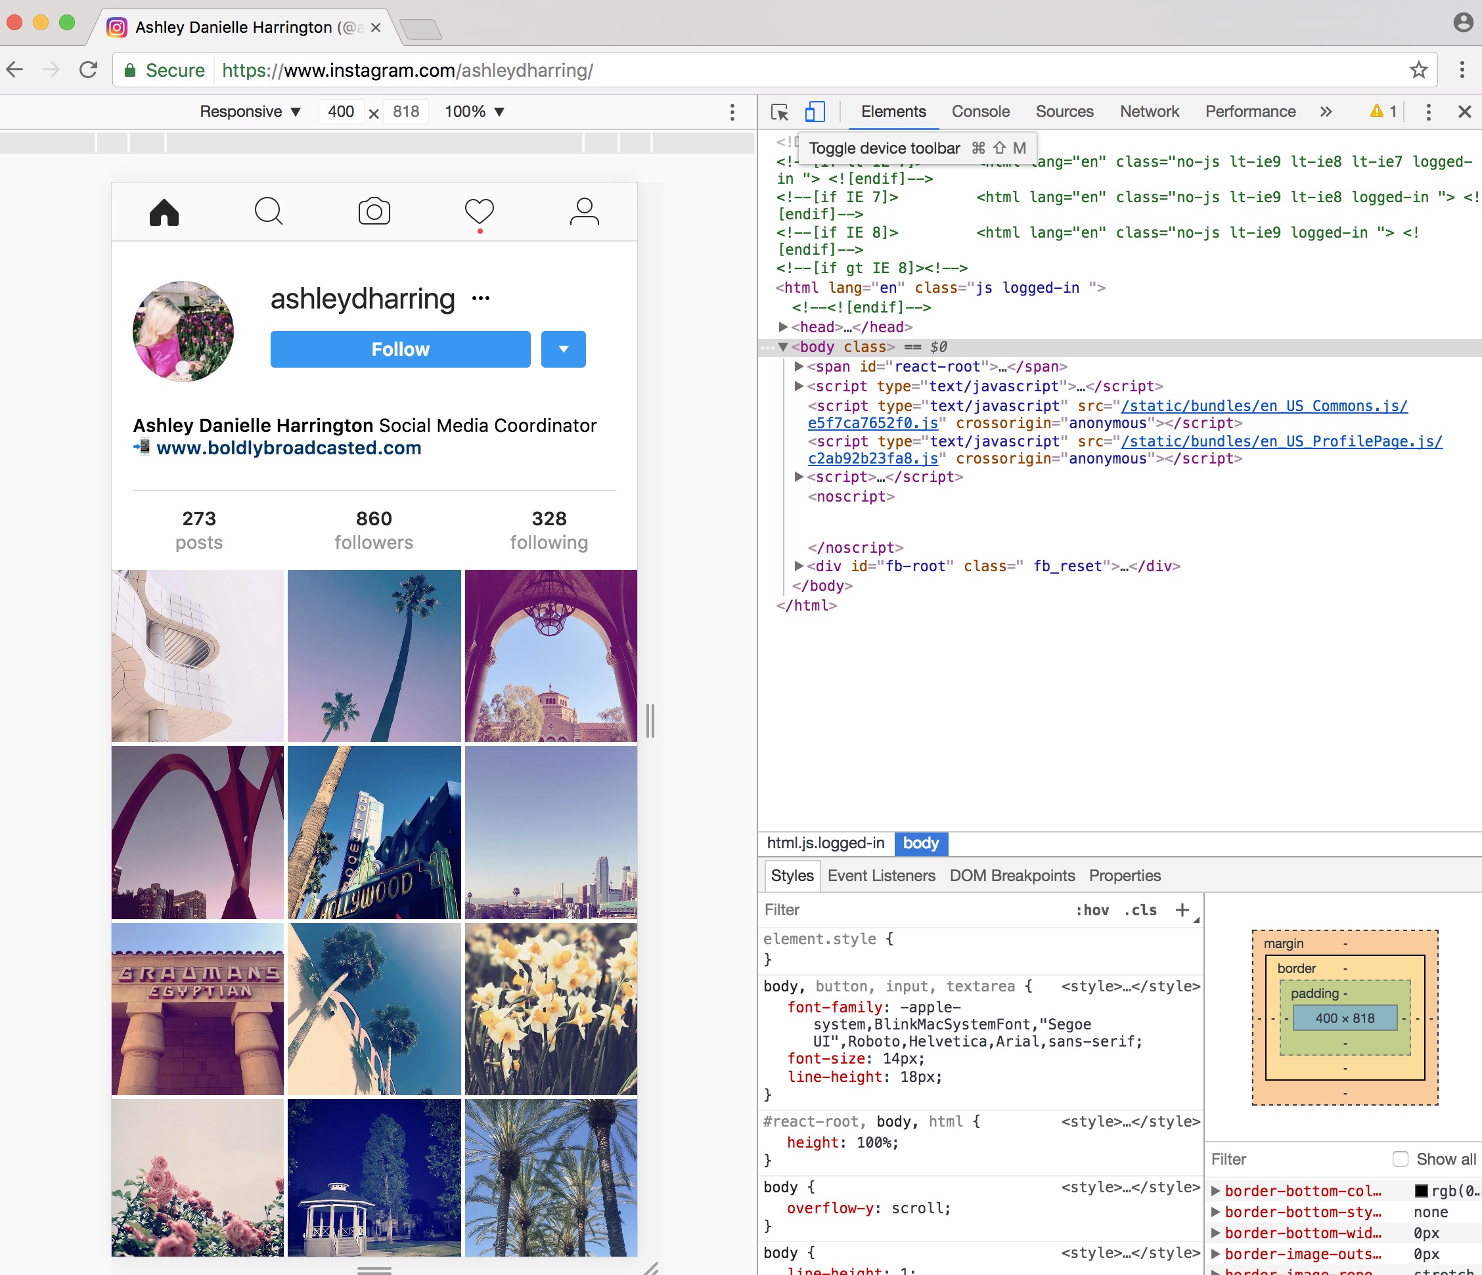Open the profile person icon
The height and width of the screenshot is (1275, 1482).
point(585,211)
